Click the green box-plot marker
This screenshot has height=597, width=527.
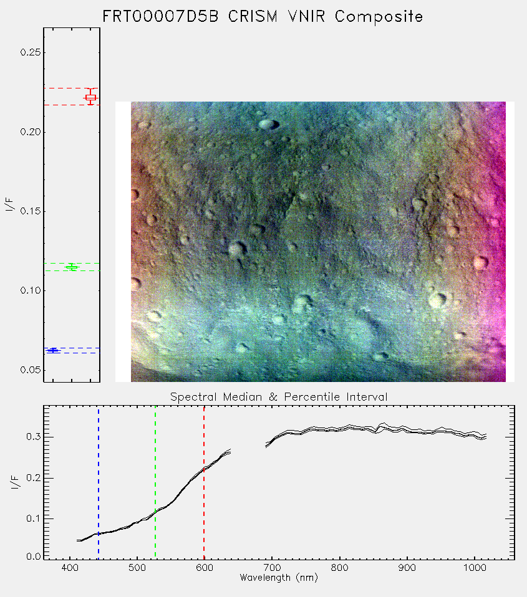pyautogui.click(x=72, y=267)
